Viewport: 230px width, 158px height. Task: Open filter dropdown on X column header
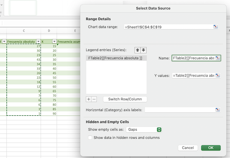click(x=54, y=42)
